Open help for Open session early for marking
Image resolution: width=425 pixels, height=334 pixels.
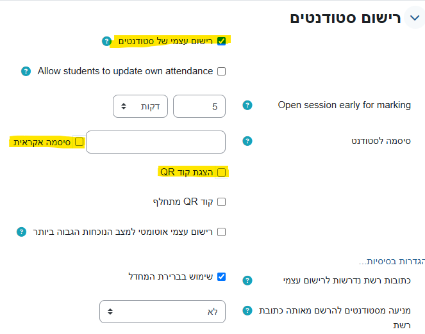(247, 105)
